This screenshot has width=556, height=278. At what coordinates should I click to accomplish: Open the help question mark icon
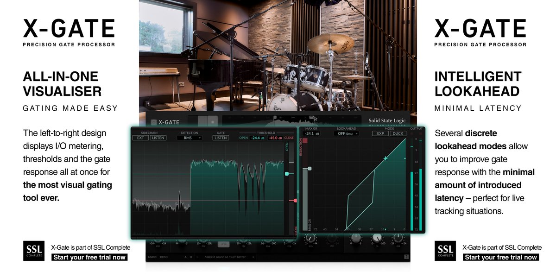[406, 257]
